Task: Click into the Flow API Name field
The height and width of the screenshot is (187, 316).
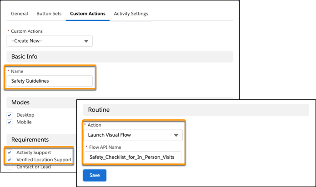Action: click(133, 157)
